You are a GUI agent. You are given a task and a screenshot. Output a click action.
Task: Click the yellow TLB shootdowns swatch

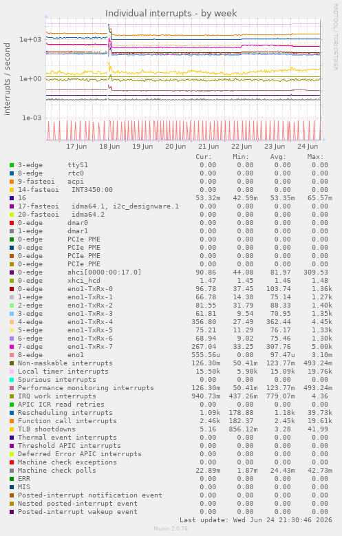pyautogui.click(x=12, y=429)
